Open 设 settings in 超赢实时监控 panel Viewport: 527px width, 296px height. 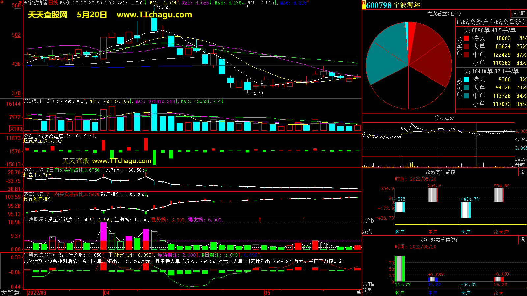pos(523,172)
